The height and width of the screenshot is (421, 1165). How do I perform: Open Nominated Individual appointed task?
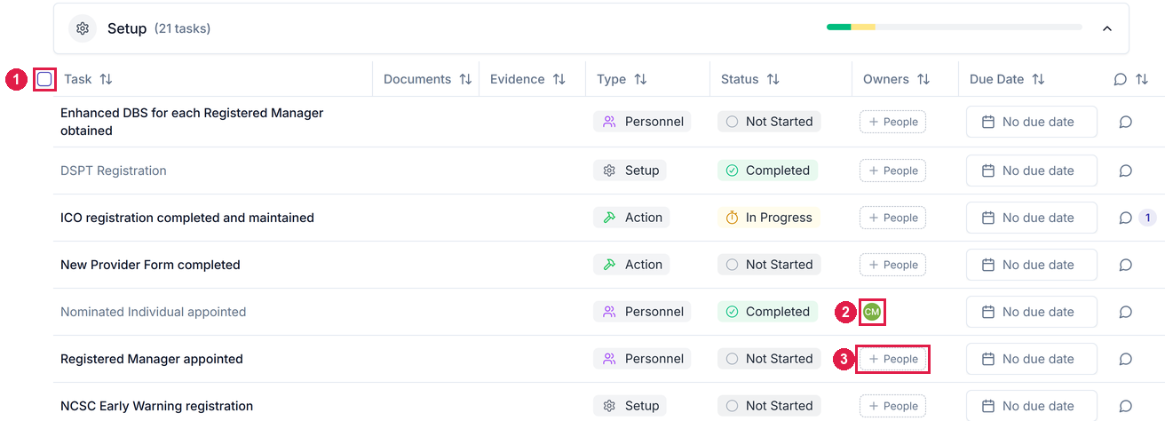click(x=153, y=312)
